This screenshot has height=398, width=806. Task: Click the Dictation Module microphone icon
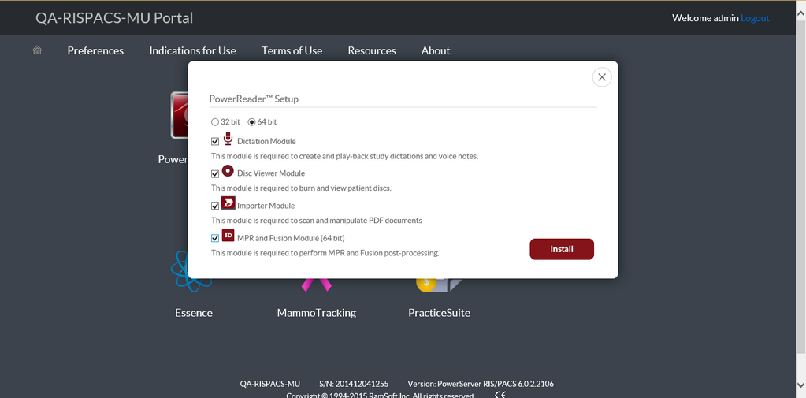pyautogui.click(x=228, y=139)
